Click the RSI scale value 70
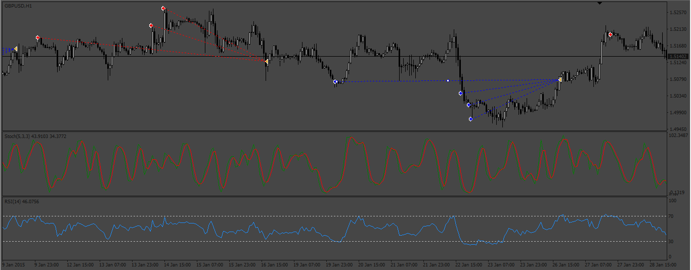 (671, 216)
